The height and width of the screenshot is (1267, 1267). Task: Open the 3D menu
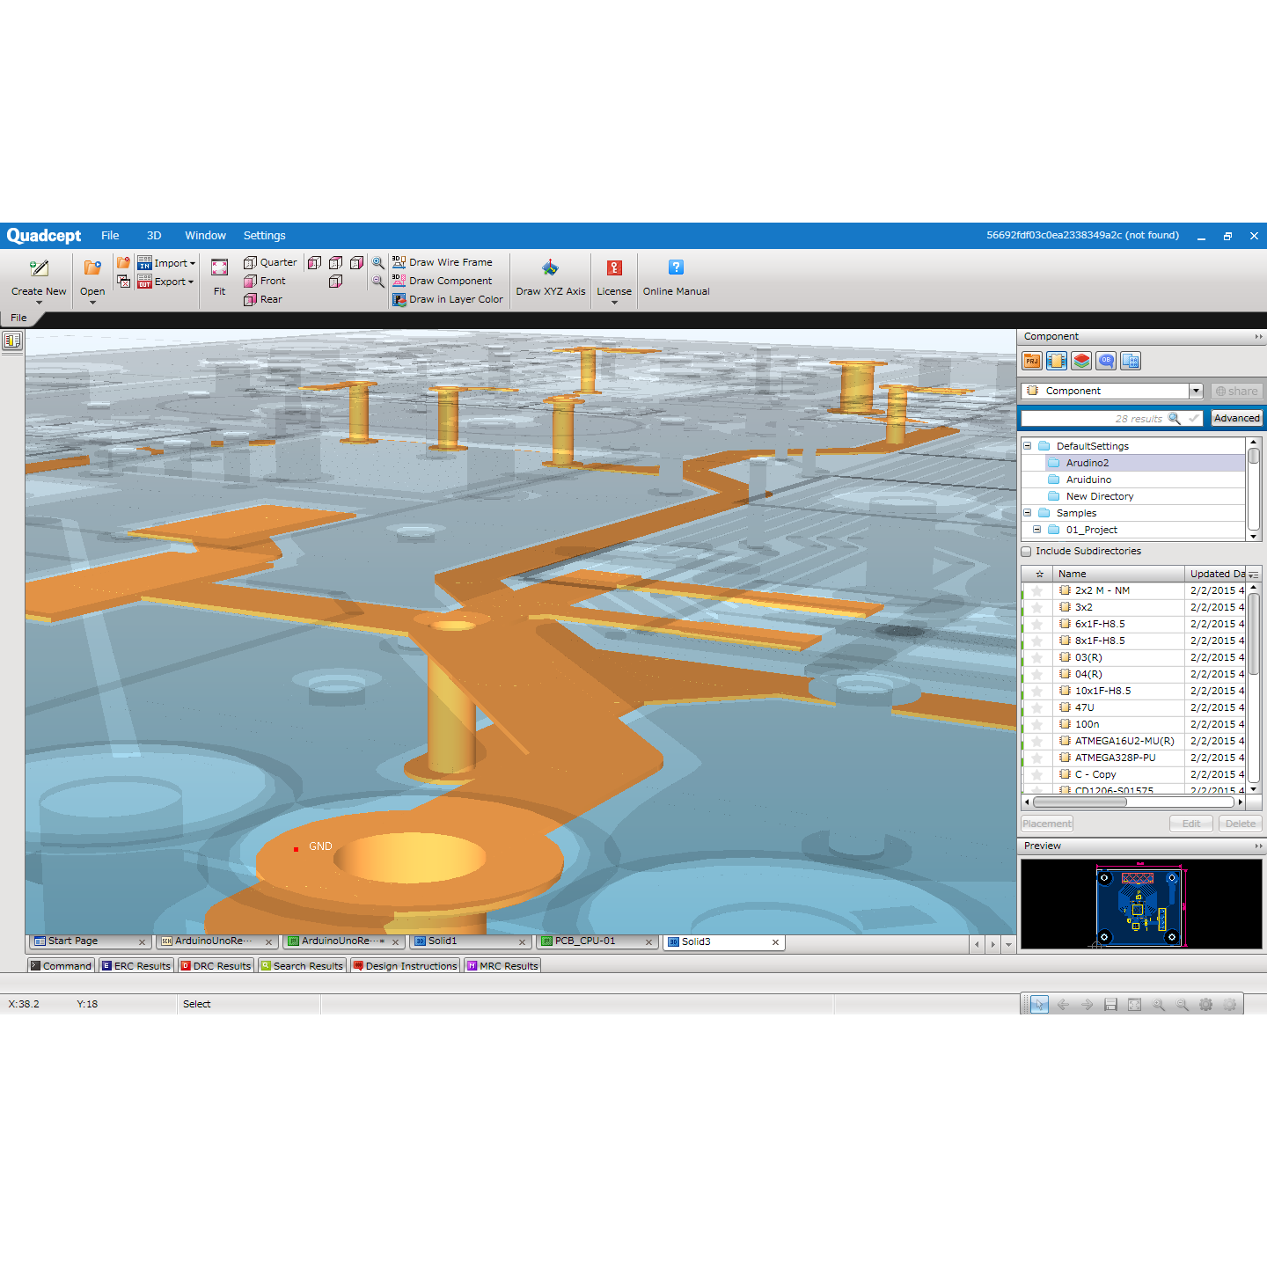point(154,236)
